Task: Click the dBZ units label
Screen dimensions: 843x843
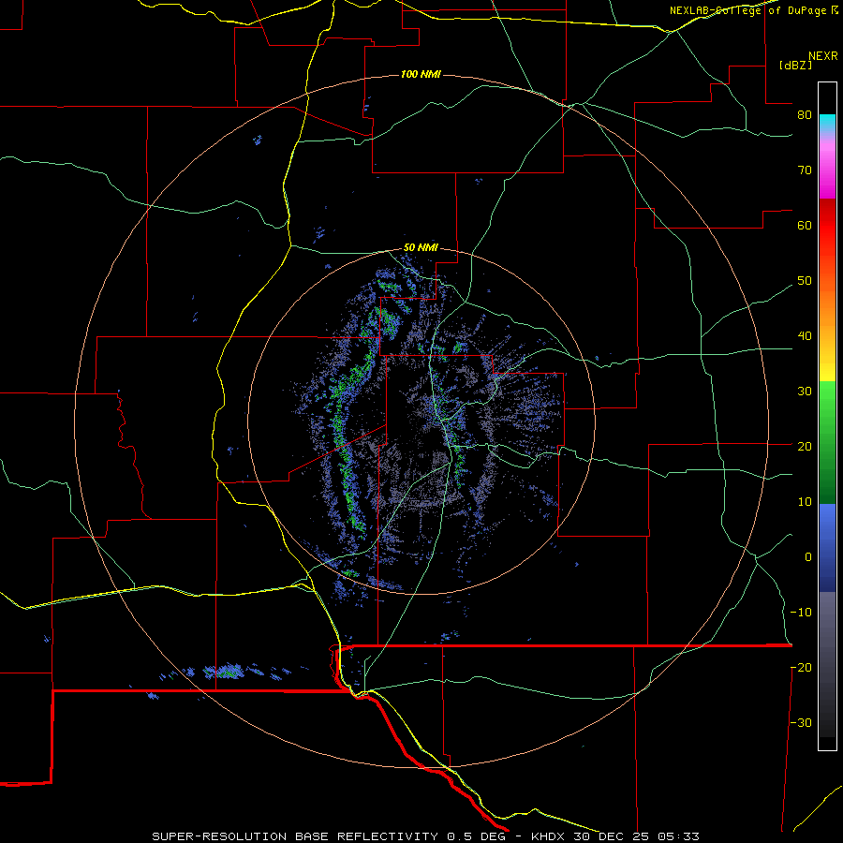Action: pyautogui.click(x=795, y=66)
